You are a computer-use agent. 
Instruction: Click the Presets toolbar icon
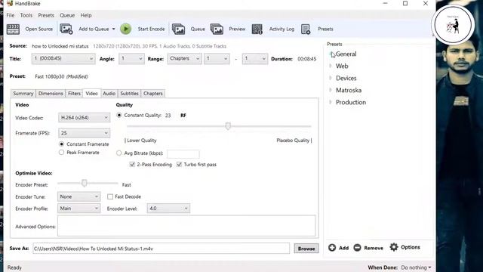(306, 29)
